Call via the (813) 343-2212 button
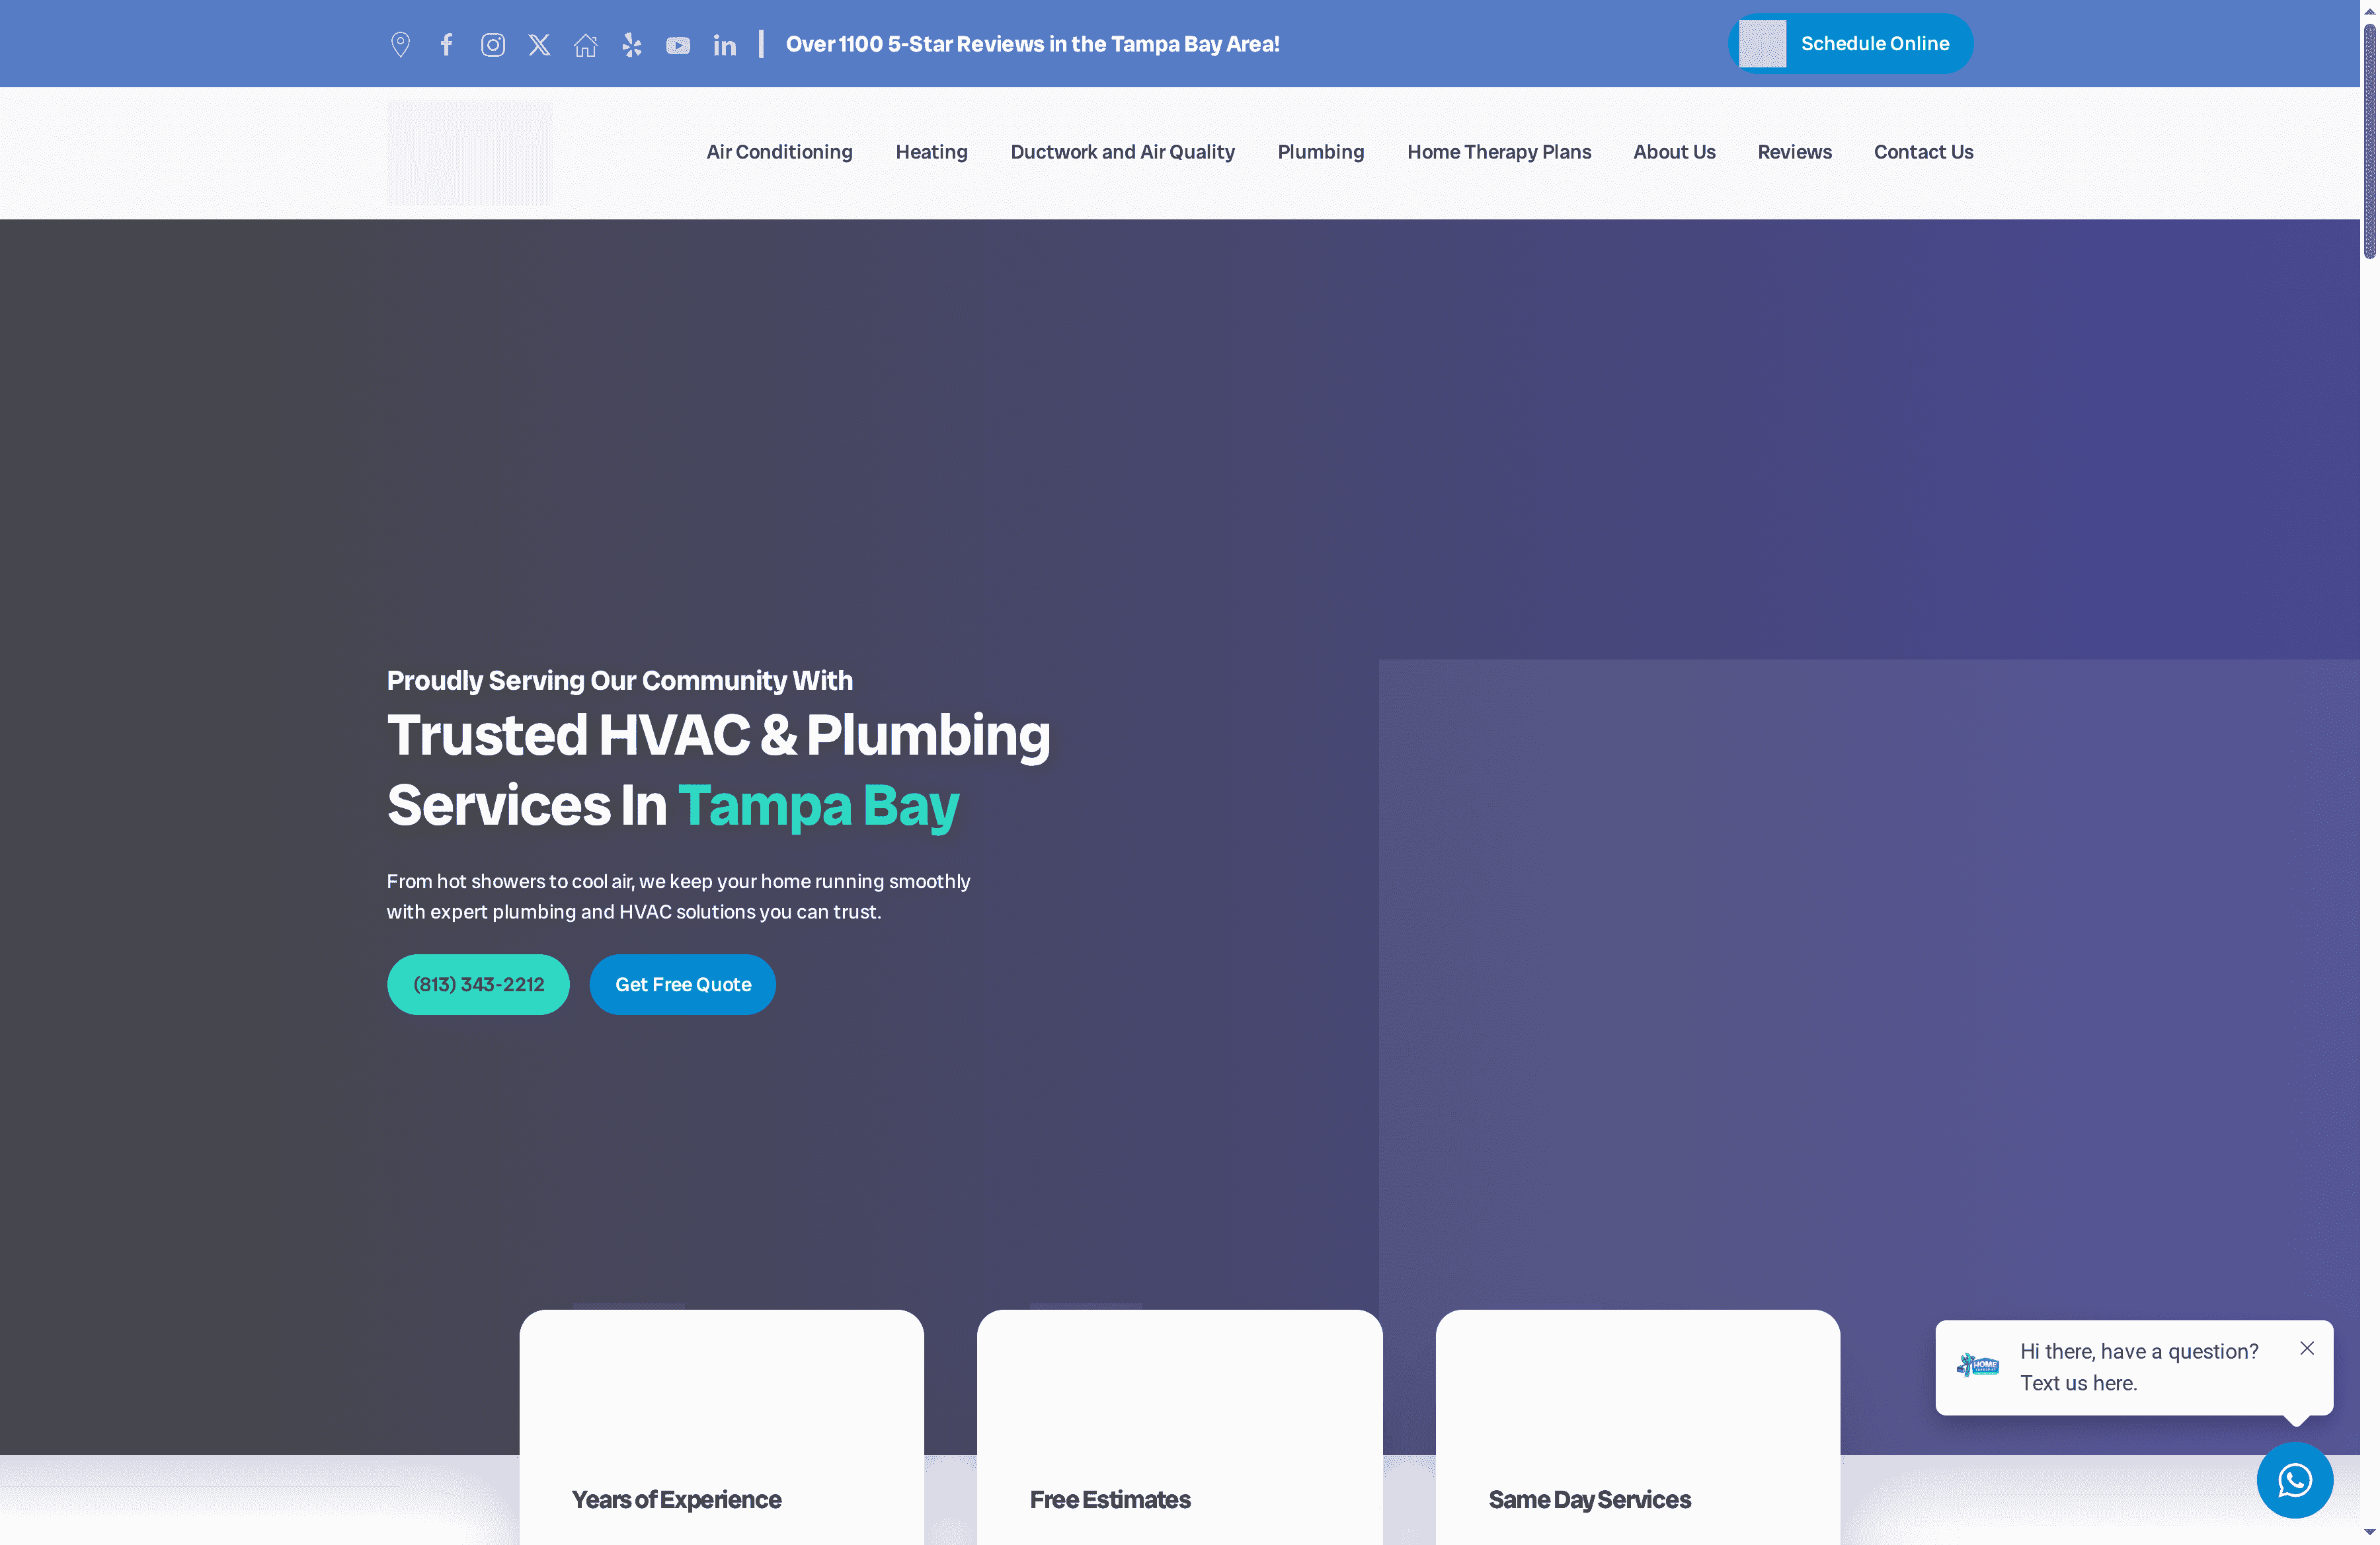2380x1545 pixels. pyautogui.click(x=478, y=985)
